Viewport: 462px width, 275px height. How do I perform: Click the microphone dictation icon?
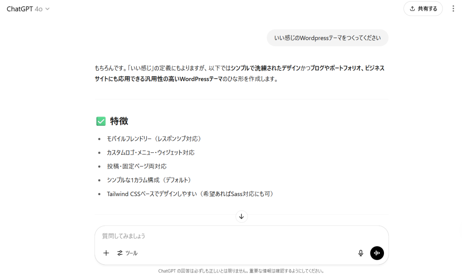pyautogui.click(x=360, y=253)
